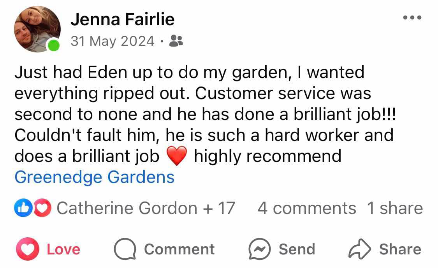The image size is (438, 268).
Task: Click the green online status dot
Action: 54,45
